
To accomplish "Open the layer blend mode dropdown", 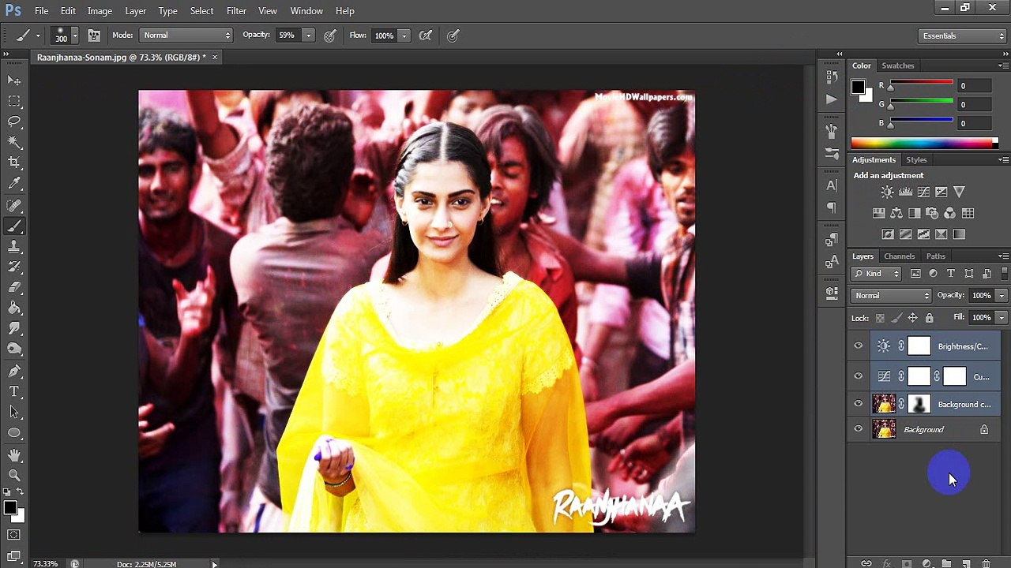I will pyautogui.click(x=892, y=295).
